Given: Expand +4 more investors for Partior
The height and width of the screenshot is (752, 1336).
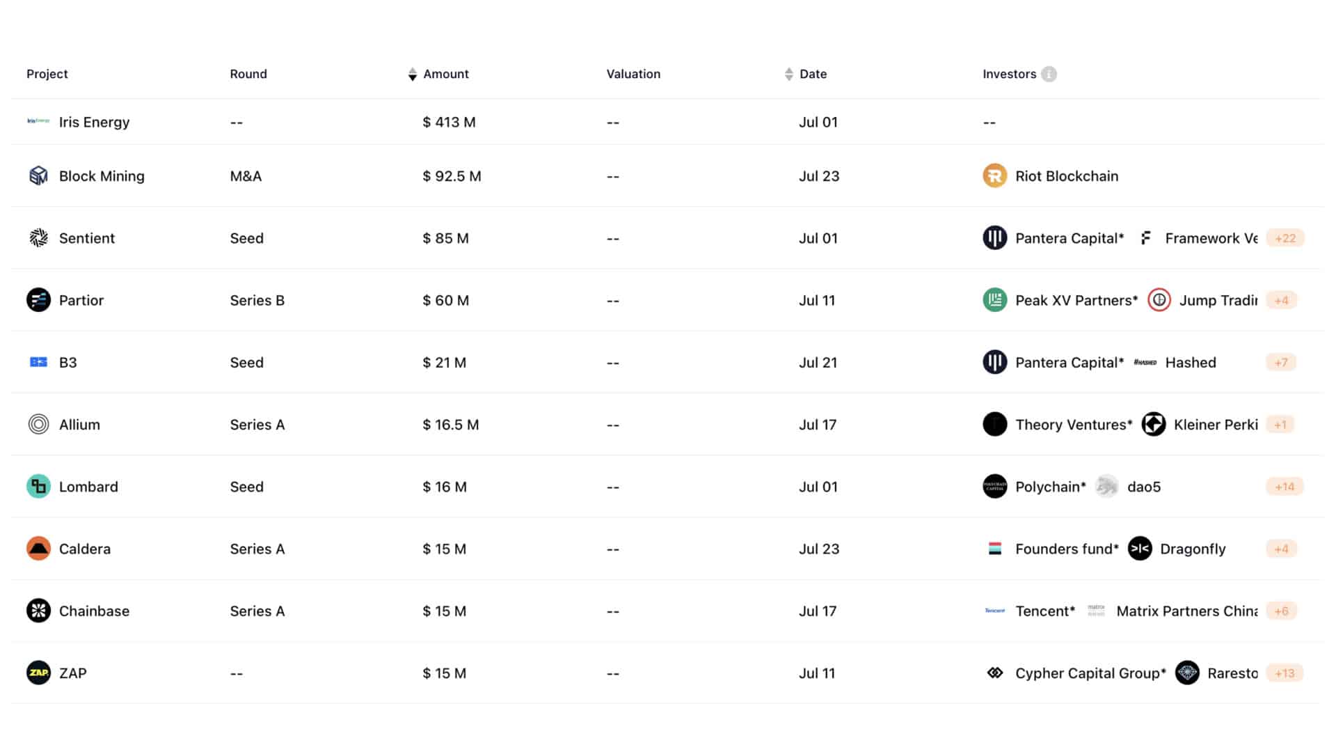Looking at the screenshot, I should (x=1281, y=300).
